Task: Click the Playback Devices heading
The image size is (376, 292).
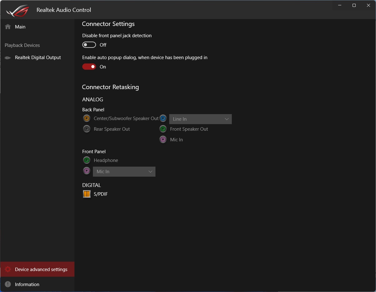Action: [22, 45]
